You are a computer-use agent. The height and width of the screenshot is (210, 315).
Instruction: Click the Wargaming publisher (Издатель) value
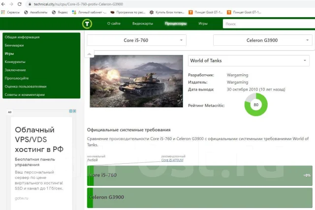pos(237,82)
